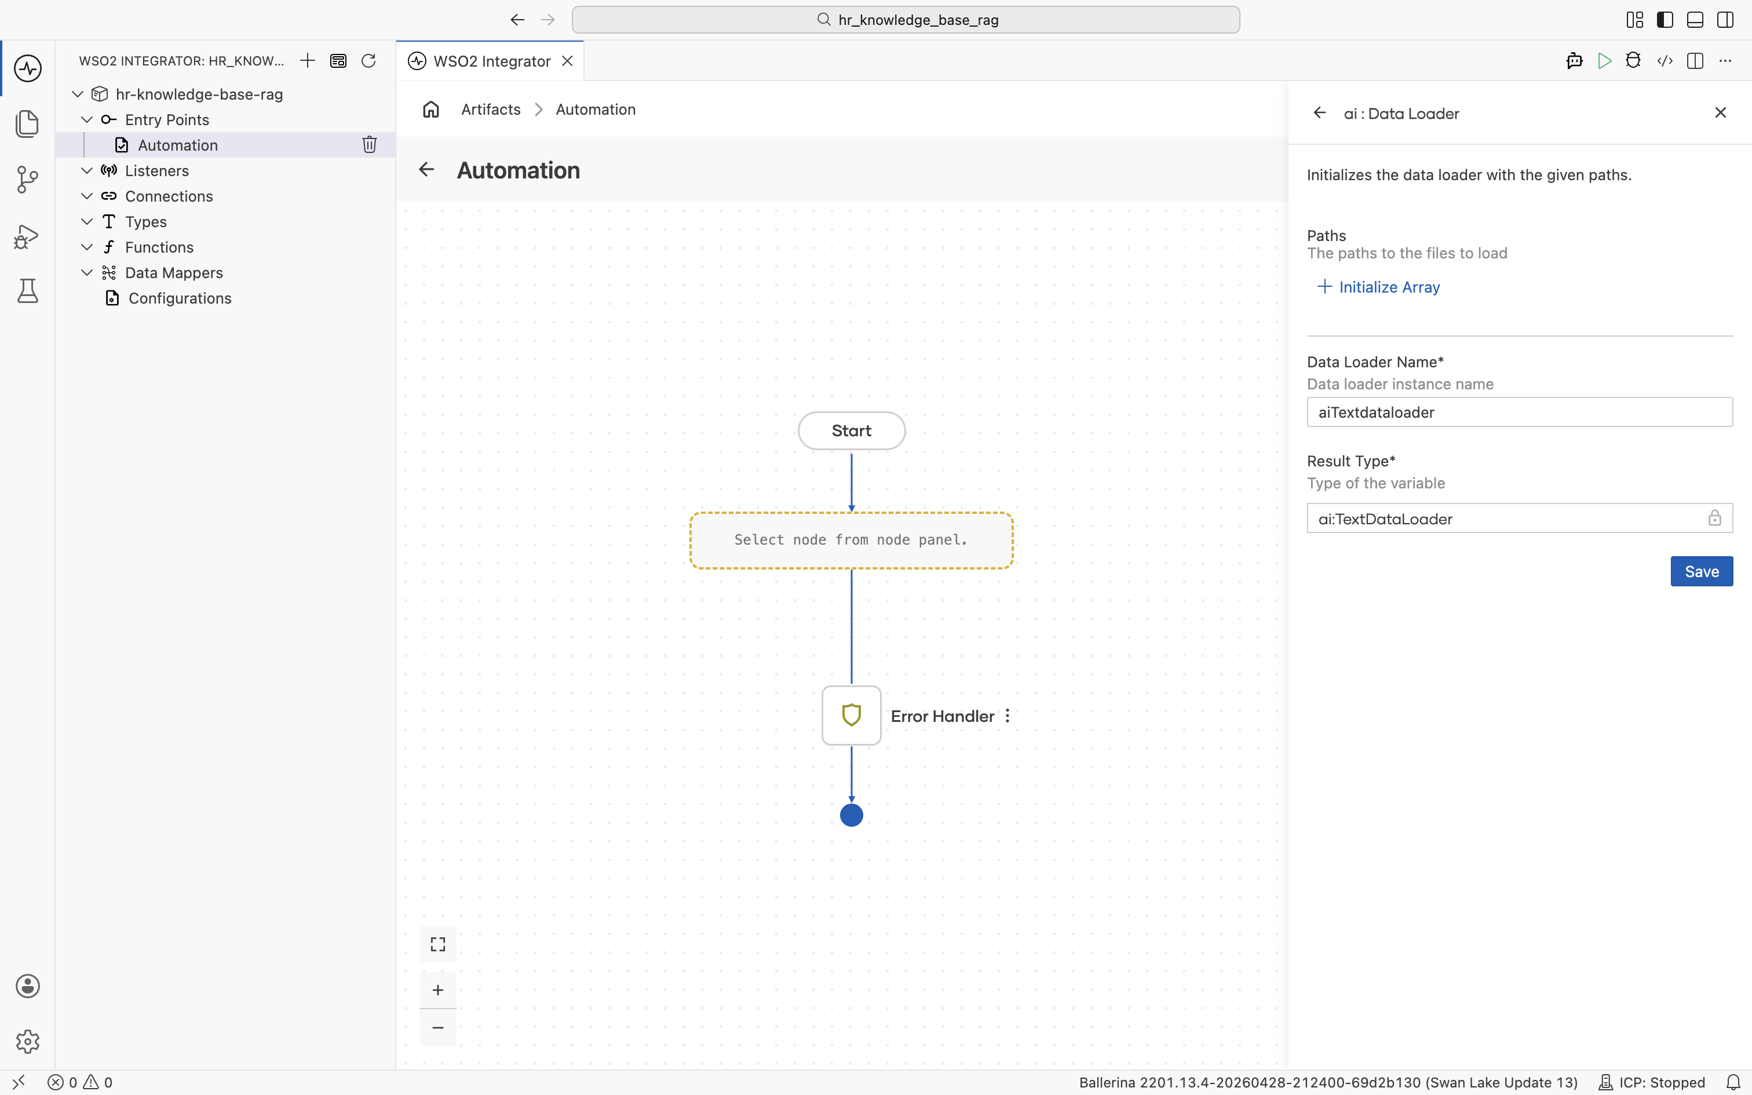Viewport: 1752px width, 1095px height.
Task: Switch to the WSO2 Integrator tab
Action: pos(491,61)
